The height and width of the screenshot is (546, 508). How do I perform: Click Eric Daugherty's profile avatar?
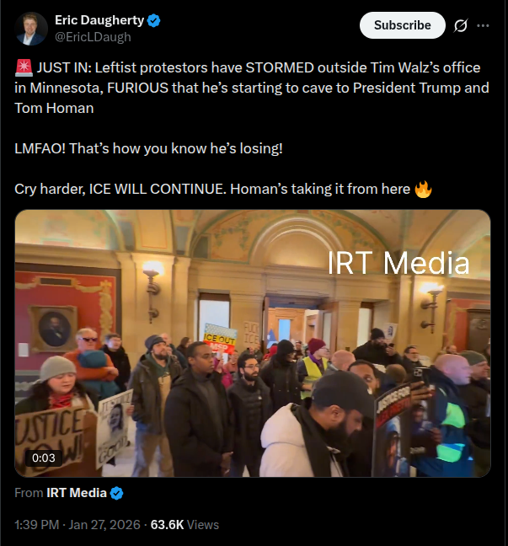pos(31,29)
